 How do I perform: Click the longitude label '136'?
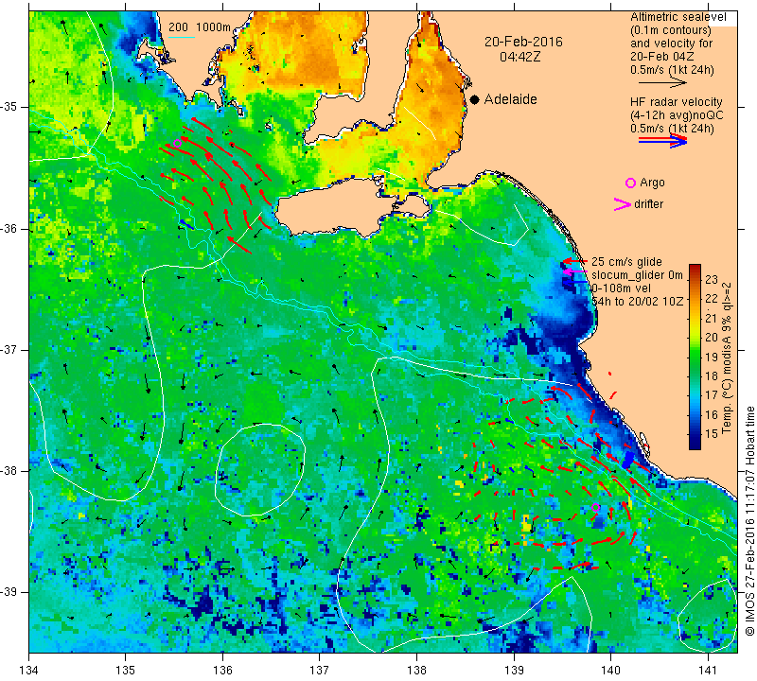click(222, 671)
